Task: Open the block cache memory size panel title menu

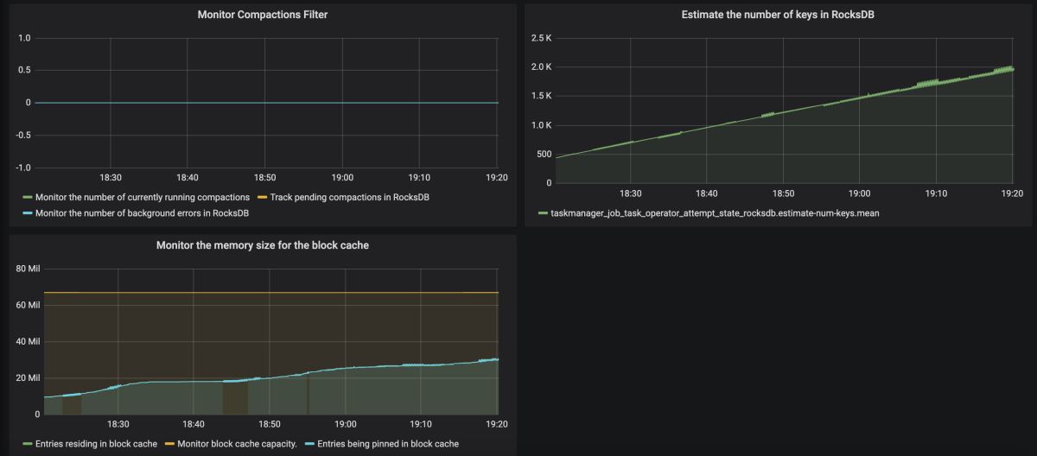Action: coord(263,245)
